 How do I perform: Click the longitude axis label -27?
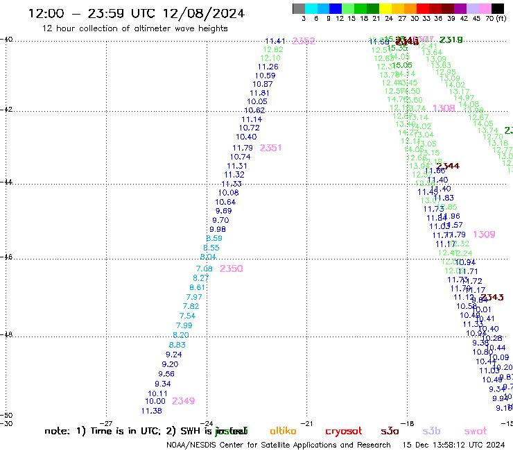click(106, 423)
